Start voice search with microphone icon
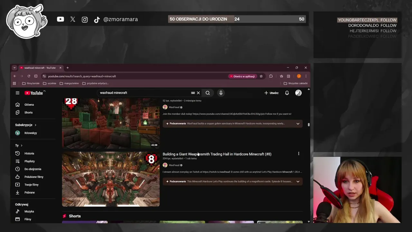This screenshot has width=412, height=232. coord(221,93)
